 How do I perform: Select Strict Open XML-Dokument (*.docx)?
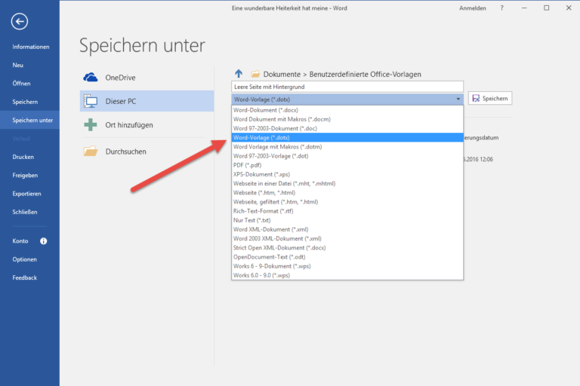click(x=347, y=248)
